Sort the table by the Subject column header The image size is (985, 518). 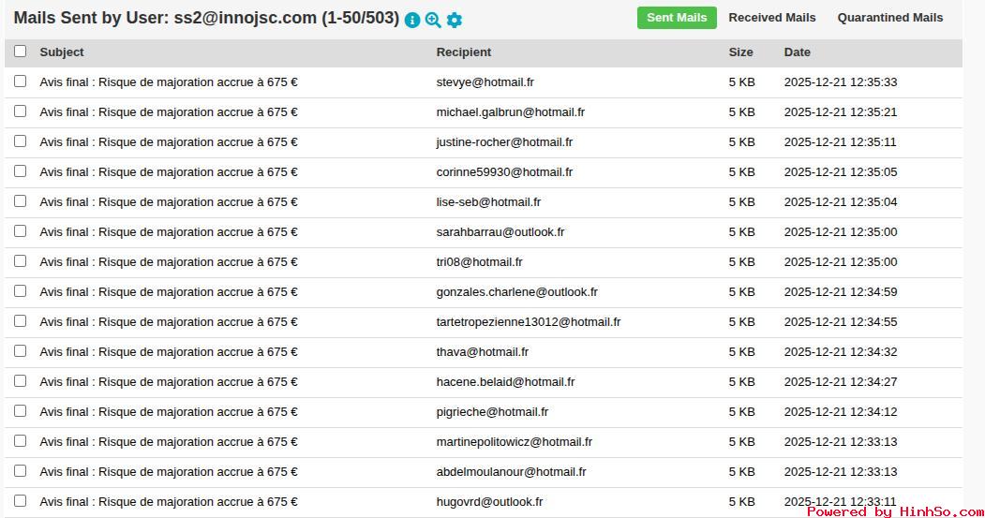pos(62,52)
